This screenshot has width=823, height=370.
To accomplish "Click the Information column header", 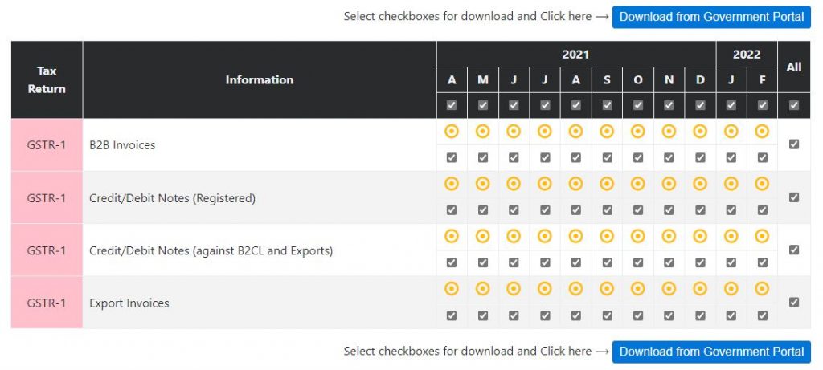I will 260,79.
